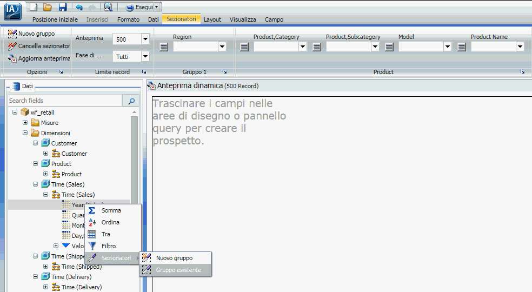Screen dimensions: 532x292
Task: Select the Time (Delivery) dimension item
Action: click(71, 277)
